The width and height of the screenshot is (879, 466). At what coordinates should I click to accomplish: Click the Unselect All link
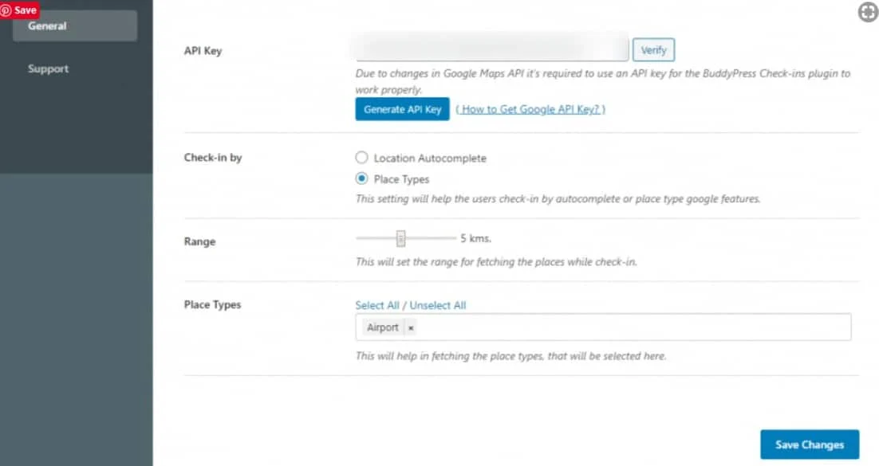[x=438, y=305]
